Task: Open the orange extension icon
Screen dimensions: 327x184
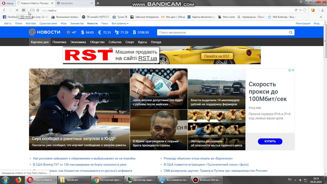Action: click(313, 10)
